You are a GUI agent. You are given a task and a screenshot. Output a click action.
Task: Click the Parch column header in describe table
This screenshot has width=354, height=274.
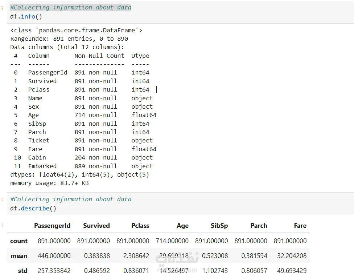(259, 226)
